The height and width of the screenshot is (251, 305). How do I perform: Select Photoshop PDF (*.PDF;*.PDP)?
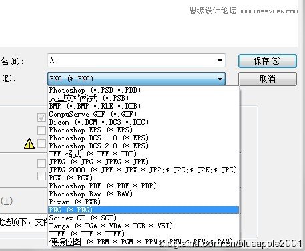[143, 186]
